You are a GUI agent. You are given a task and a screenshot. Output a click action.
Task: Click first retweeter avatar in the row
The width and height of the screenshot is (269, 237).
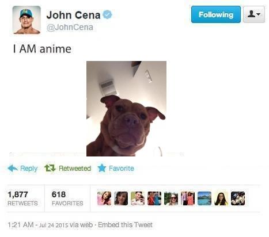[x=104, y=198]
